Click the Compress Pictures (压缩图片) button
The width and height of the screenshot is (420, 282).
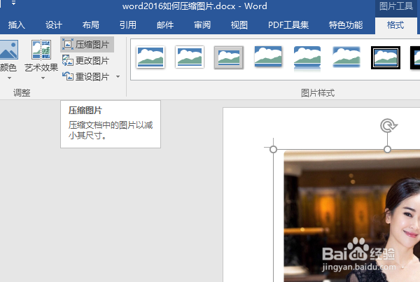pos(87,45)
